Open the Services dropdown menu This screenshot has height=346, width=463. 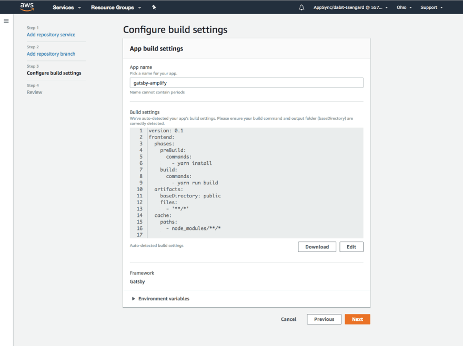click(x=67, y=7)
